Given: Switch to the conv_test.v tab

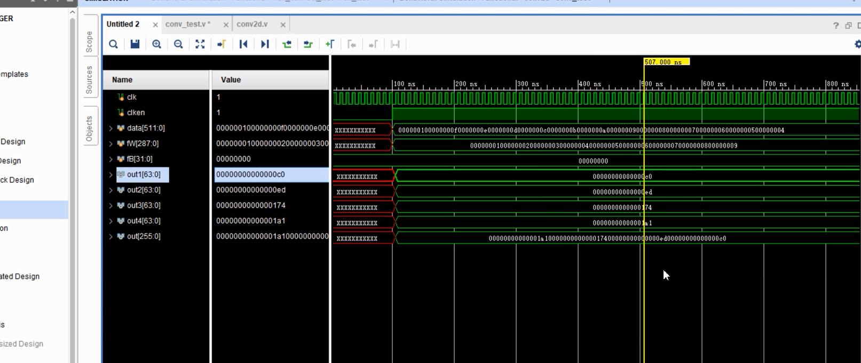Looking at the screenshot, I should coord(188,24).
